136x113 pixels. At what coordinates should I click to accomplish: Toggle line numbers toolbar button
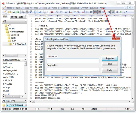coord(99,12)
